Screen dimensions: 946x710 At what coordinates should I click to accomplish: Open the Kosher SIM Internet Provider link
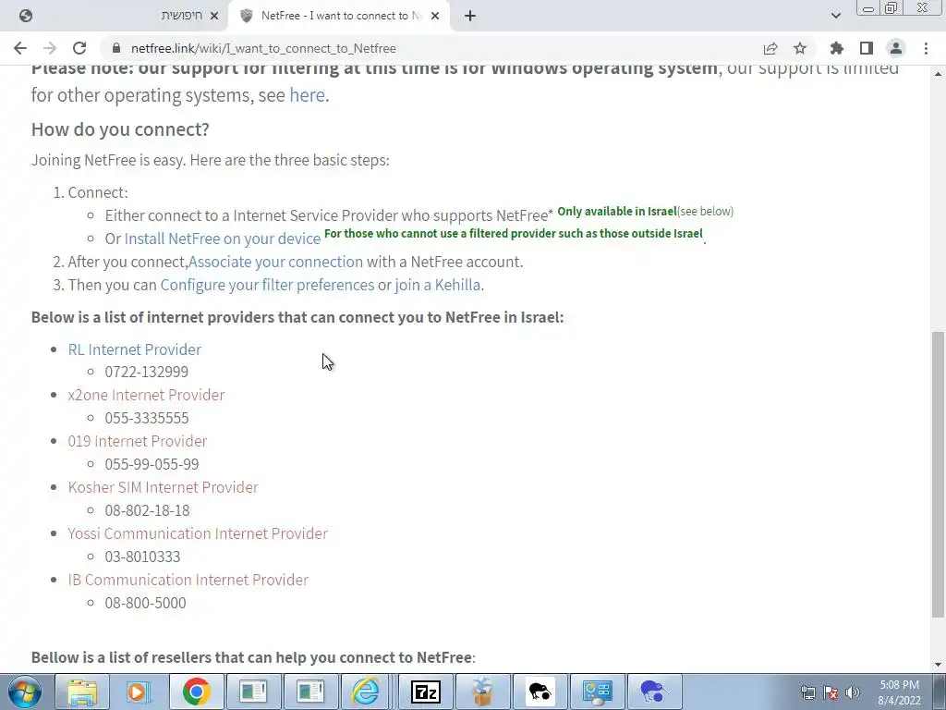click(x=163, y=487)
